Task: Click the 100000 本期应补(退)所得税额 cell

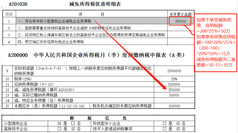Action: pos(174,106)
